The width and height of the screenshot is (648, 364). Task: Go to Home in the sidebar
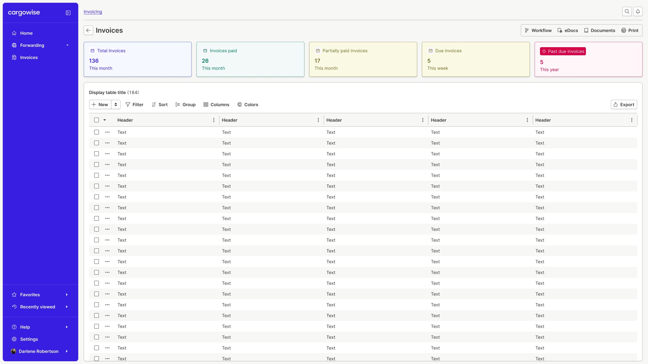(x=40, y=33)
